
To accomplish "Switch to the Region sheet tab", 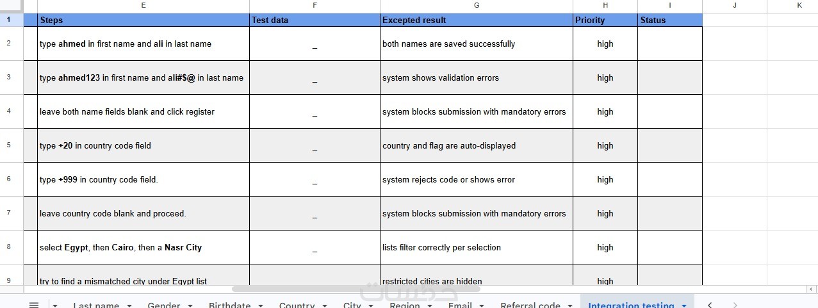I will pyautogui.click(x=405, y=305).
